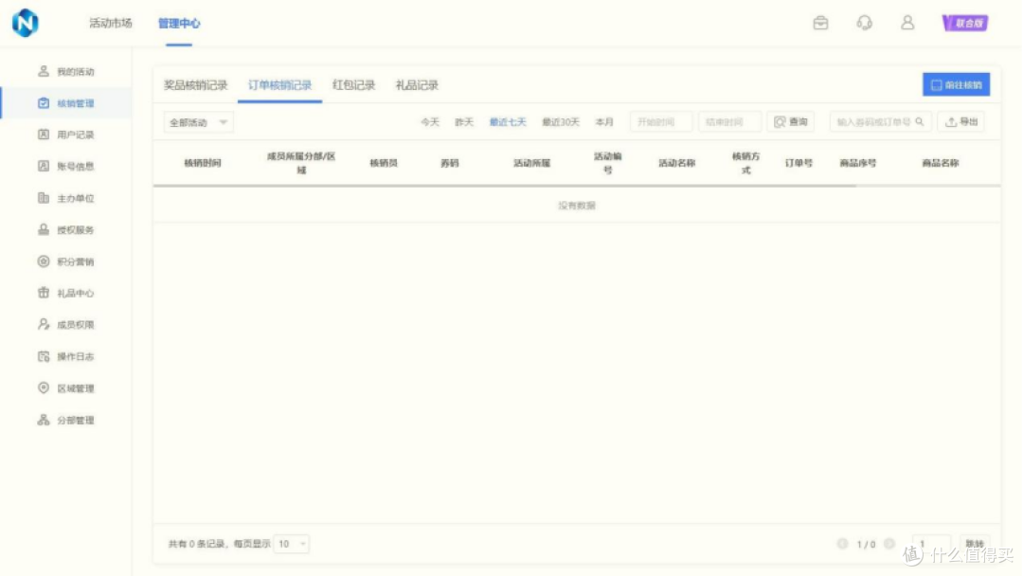
Task: Filter by 最近七天
Action: tap(508, 122)
